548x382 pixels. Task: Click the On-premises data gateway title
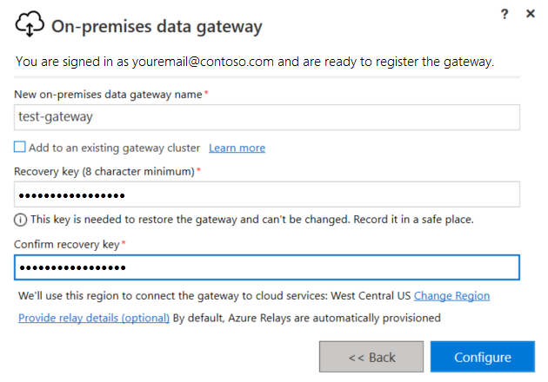(157, 27)
